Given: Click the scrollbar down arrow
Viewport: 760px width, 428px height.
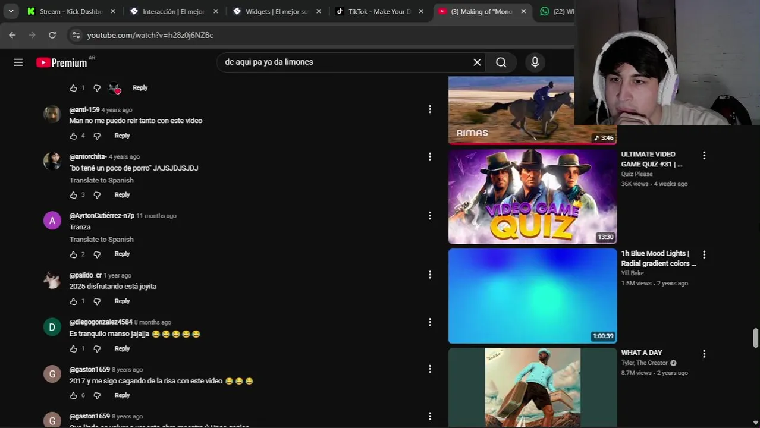Looking at the screenshot, I should coord(756,423).
